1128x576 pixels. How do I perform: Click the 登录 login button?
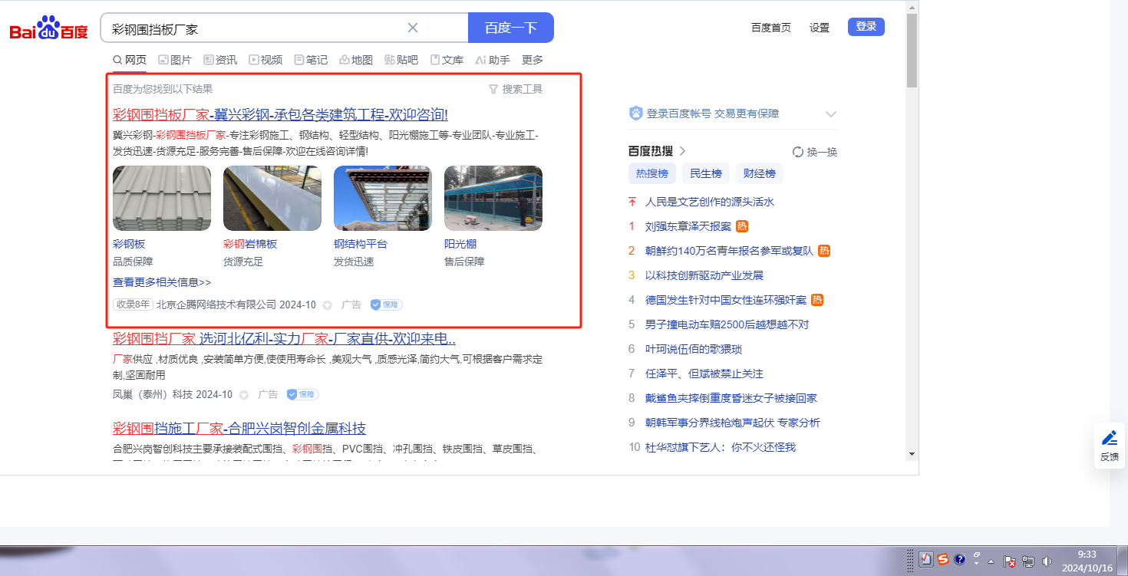[866, 27]
